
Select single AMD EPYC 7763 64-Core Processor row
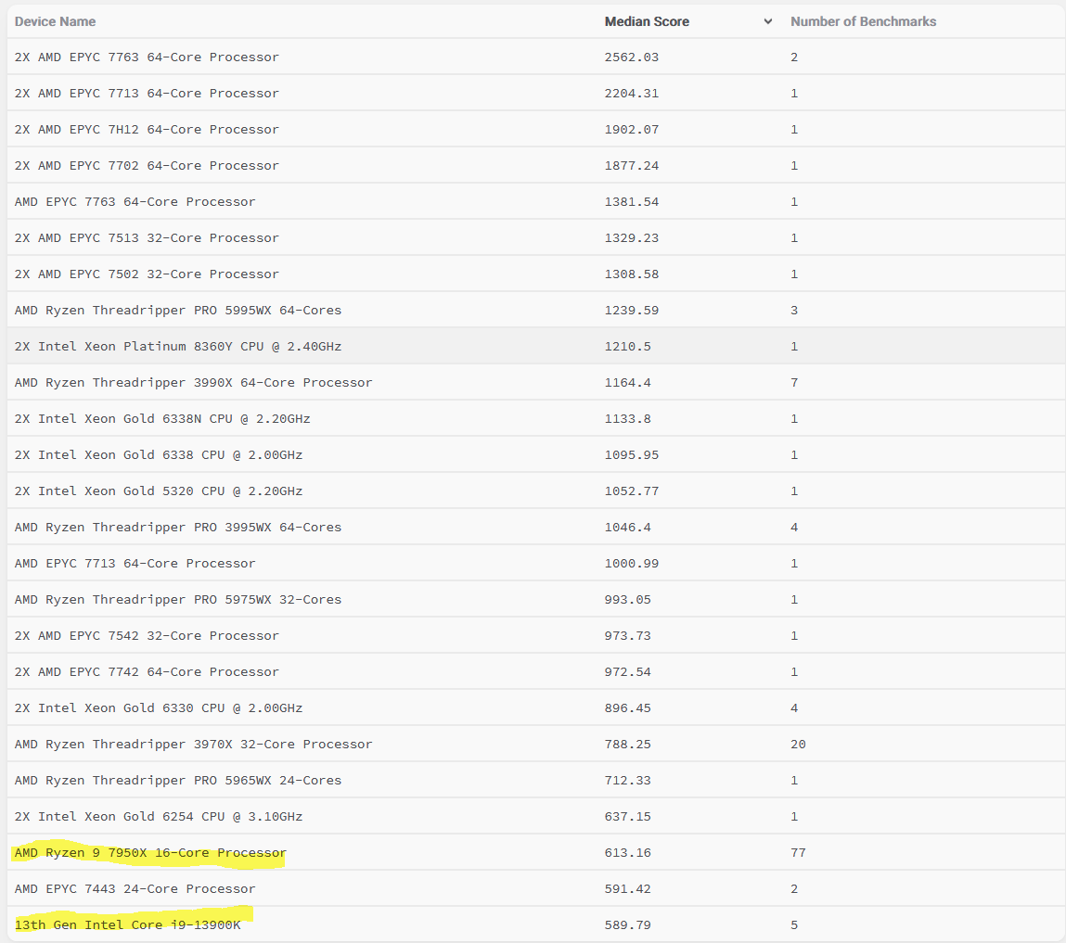535,202
